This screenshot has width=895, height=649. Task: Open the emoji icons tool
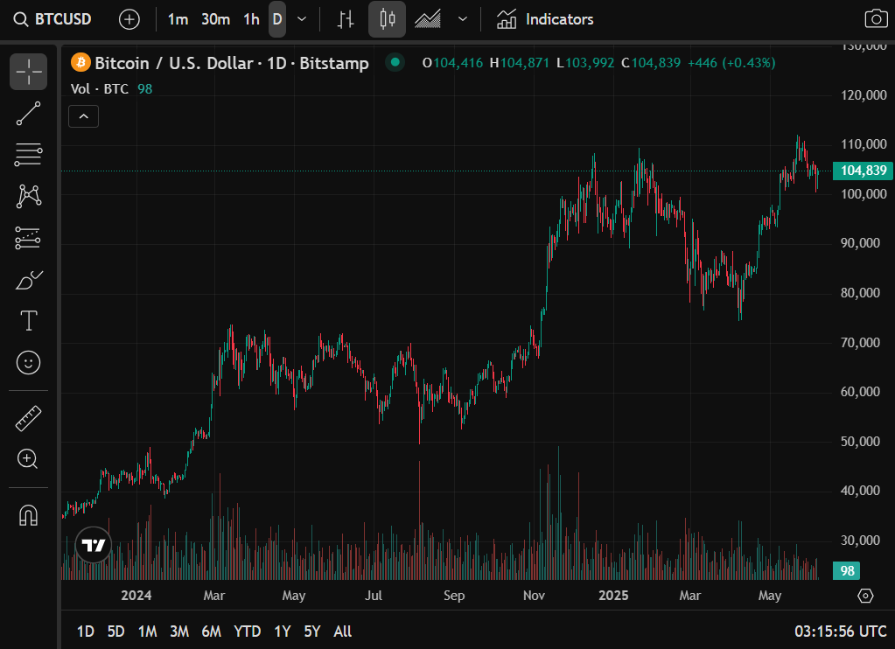coord(29,362)
